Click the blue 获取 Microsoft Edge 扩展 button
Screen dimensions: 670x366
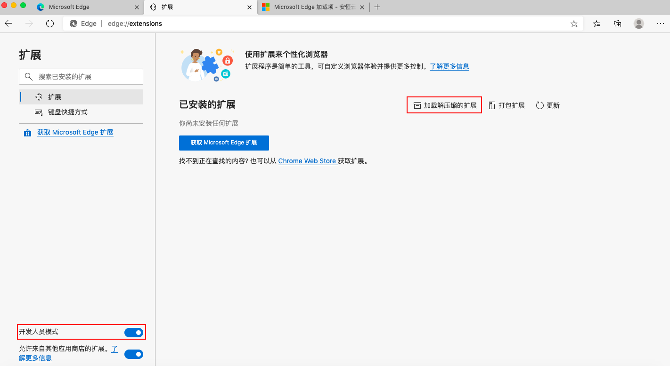224,143
